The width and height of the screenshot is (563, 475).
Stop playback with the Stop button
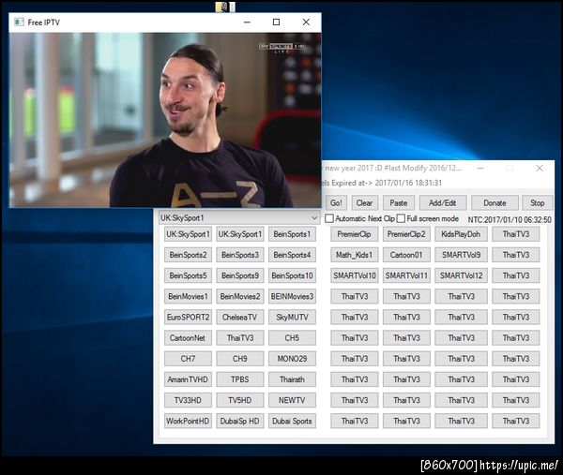[538, 203]
